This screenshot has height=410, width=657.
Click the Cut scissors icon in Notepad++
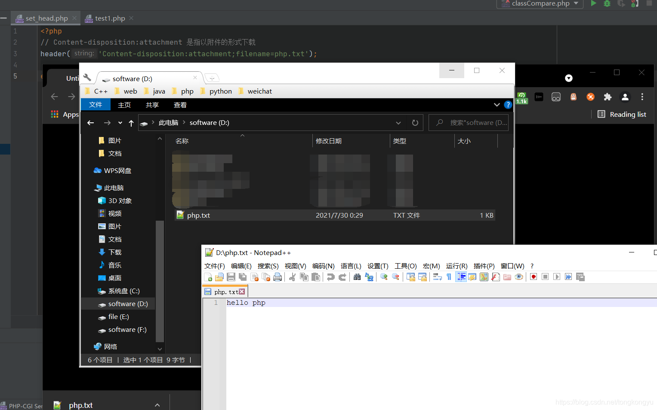click(292, 277)
